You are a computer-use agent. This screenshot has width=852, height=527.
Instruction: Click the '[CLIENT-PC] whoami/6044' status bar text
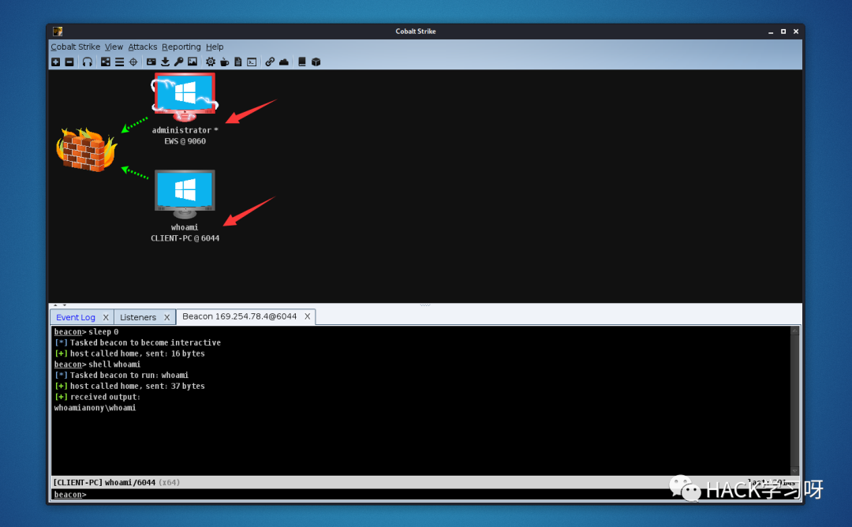pos(104,483)
